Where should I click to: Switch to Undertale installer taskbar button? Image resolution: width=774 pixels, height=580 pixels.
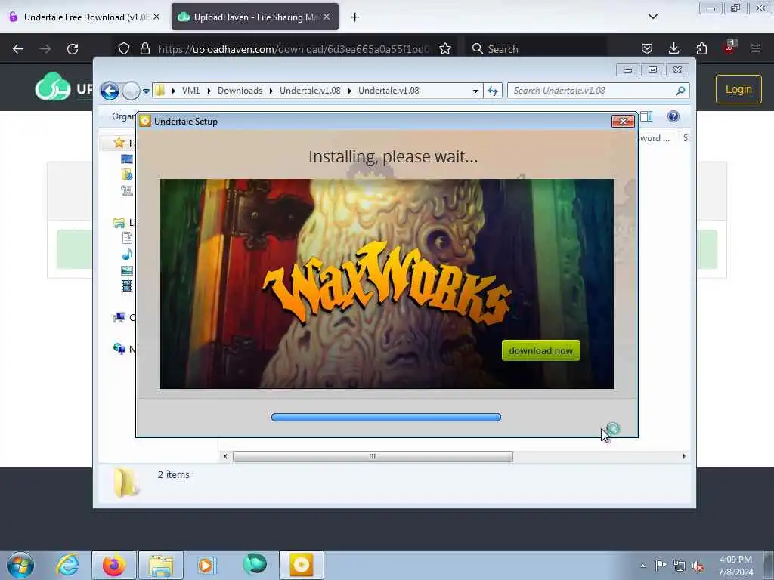[x=301, y=565]
